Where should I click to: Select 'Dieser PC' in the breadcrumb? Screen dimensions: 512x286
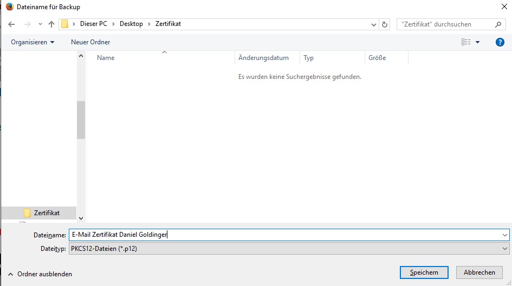coord(93,24)
